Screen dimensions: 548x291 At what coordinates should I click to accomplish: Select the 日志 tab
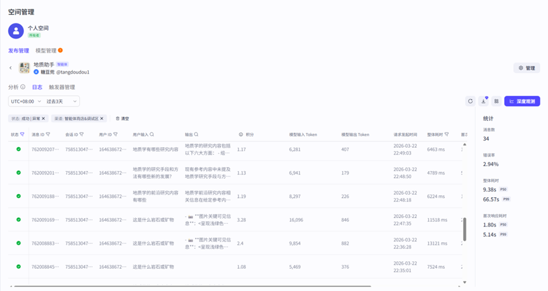37,87
